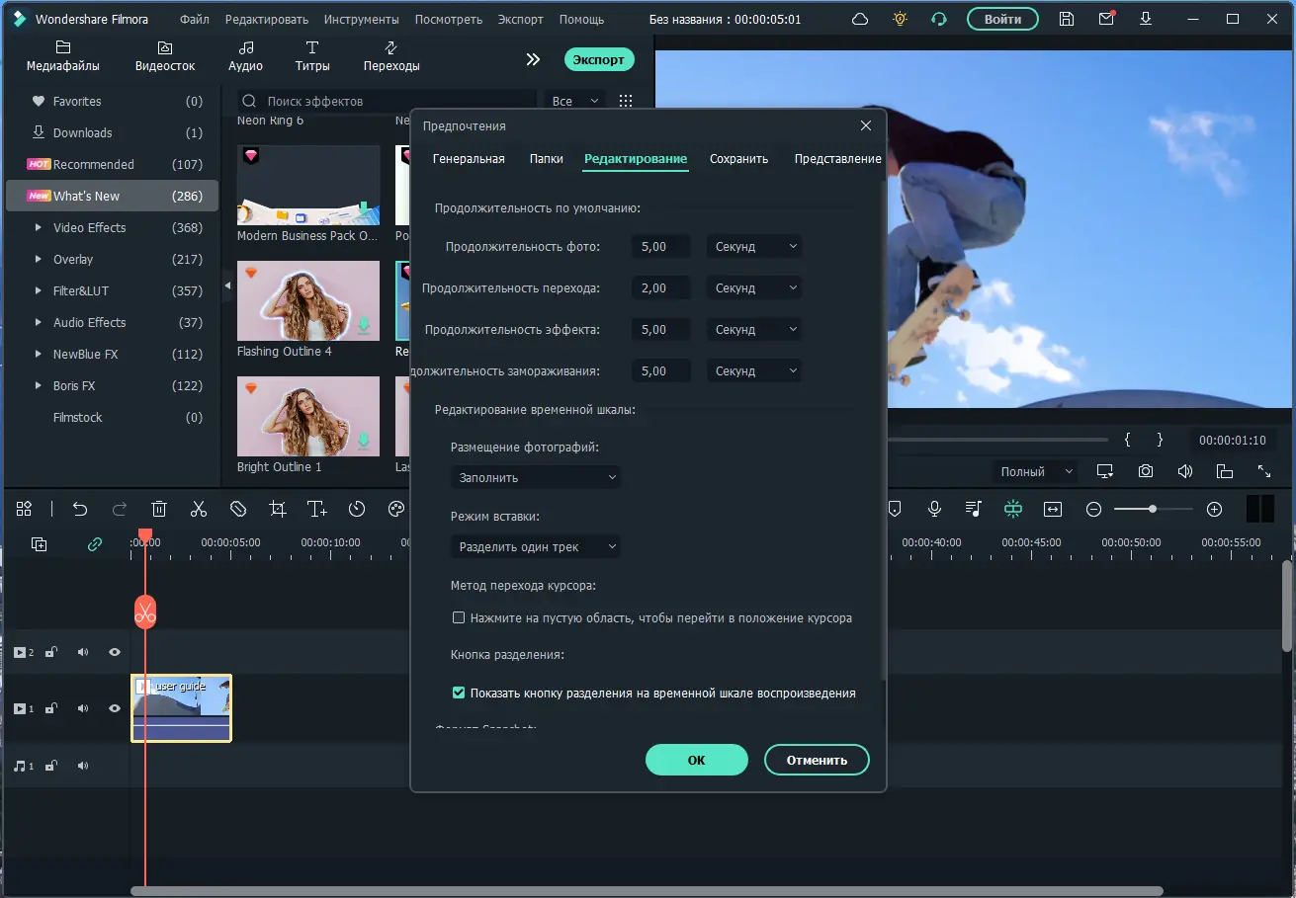The image size is (1296, 898).
Task: Open the voiceover microphone icon
Action: pyautogui.click(x=934, y=509)
